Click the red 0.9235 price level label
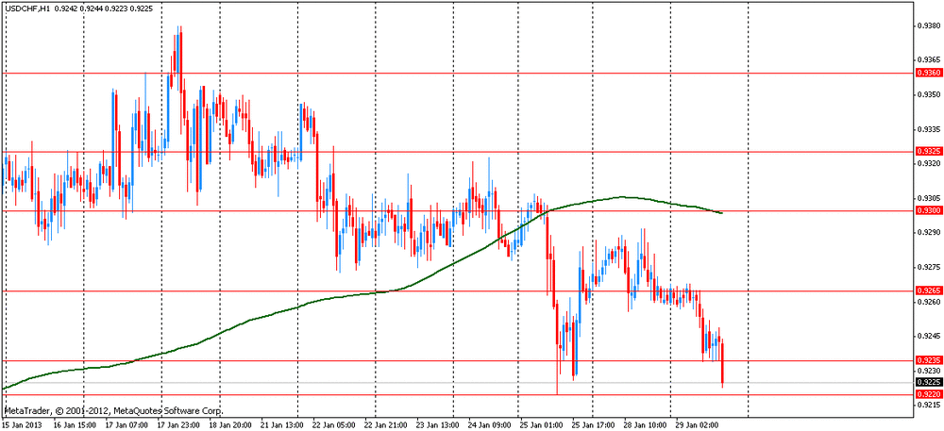 point(929,360)
